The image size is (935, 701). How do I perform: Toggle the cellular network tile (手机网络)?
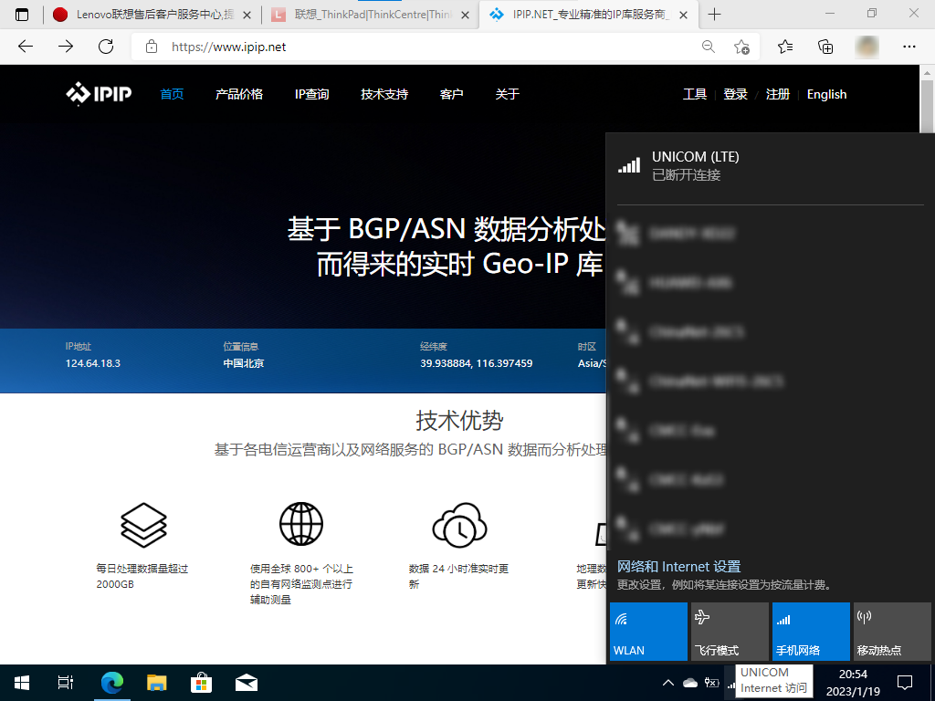click(x=810, y=632)
